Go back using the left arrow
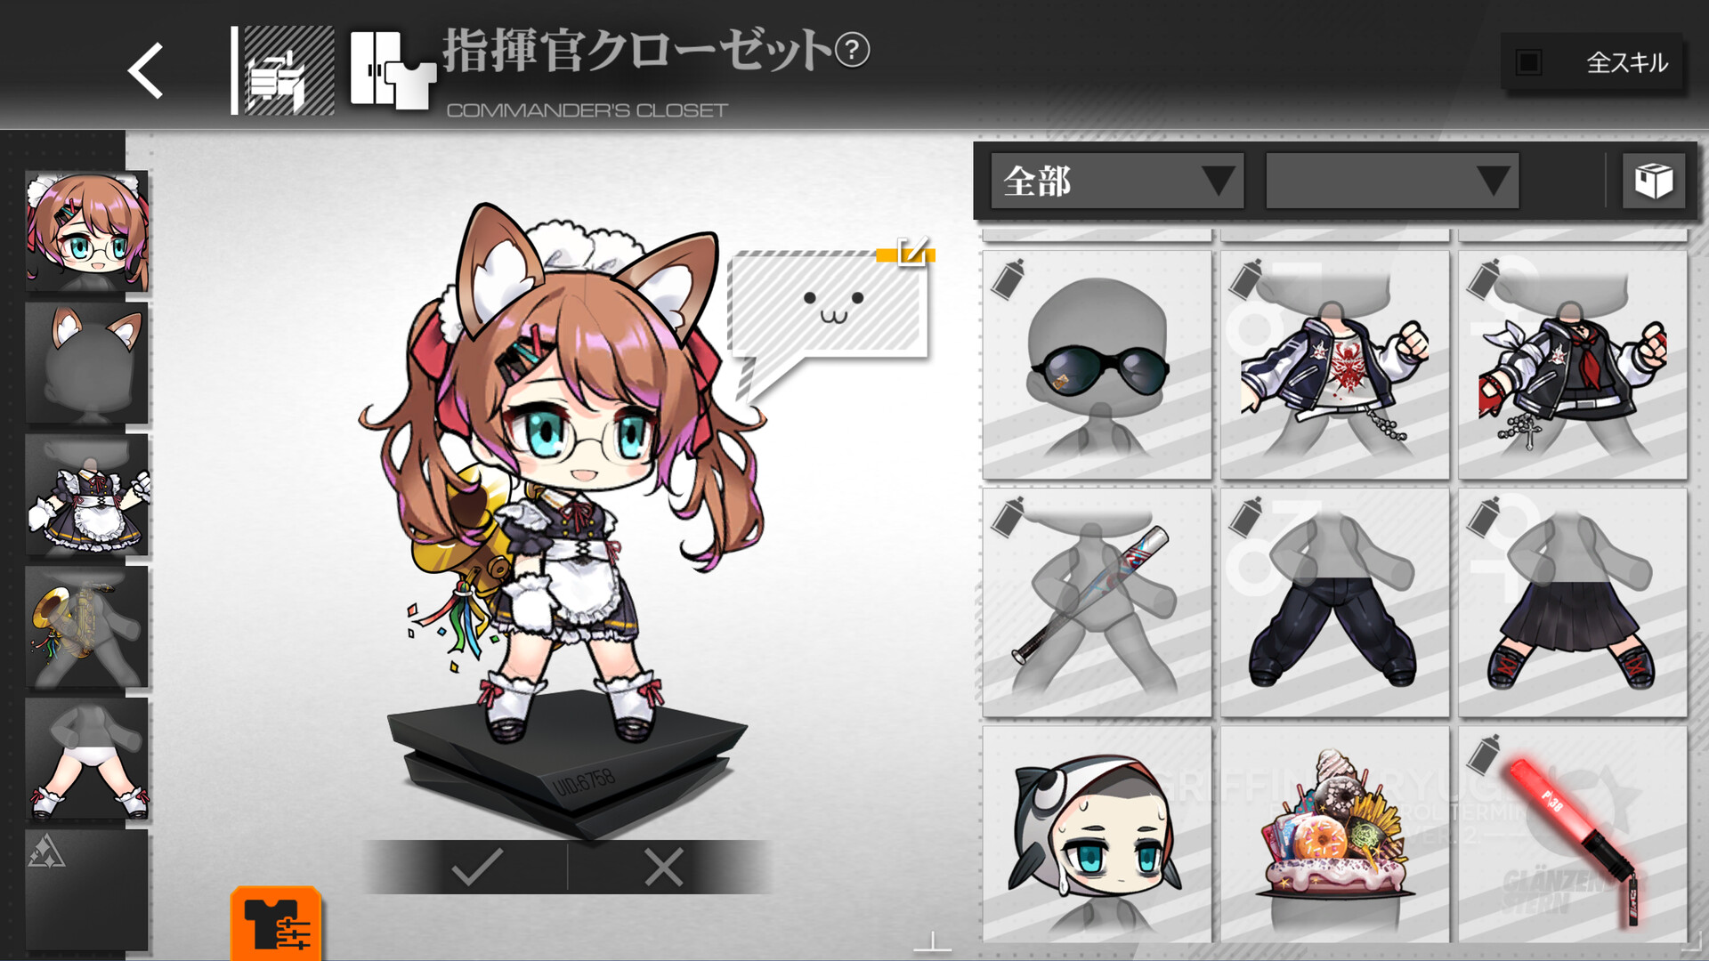The height and width of the screenshot is (961, 1709). [x=146, y=70]
